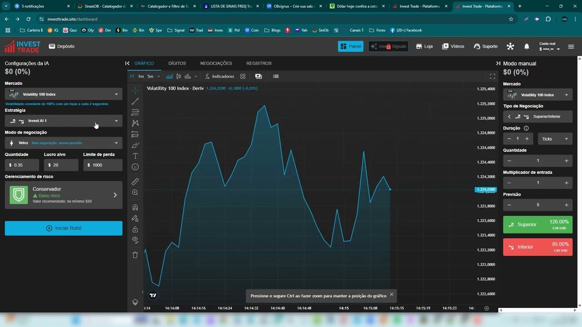This screenshot has width=582, height=327.
Task: Select the candlestick chart style
Action: coord(179,76)
